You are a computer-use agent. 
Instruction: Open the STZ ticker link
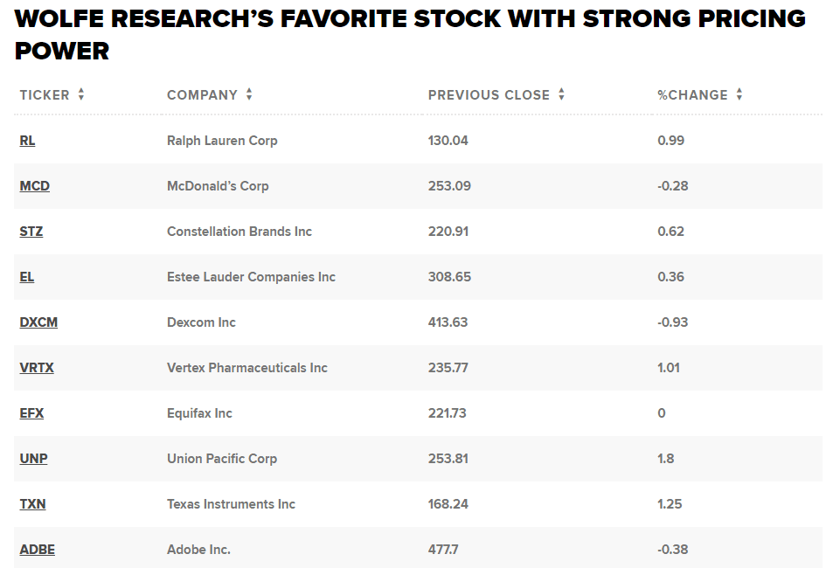point(31,232)
